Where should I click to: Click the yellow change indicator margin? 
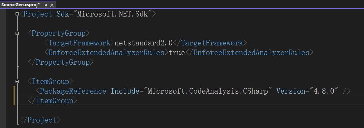[14, 96]
